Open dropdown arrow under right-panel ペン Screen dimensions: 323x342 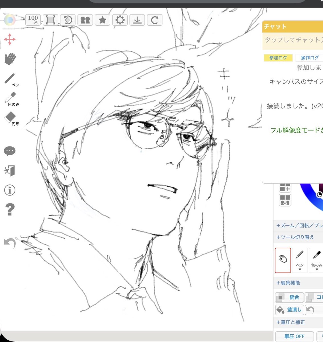point(300,270)
